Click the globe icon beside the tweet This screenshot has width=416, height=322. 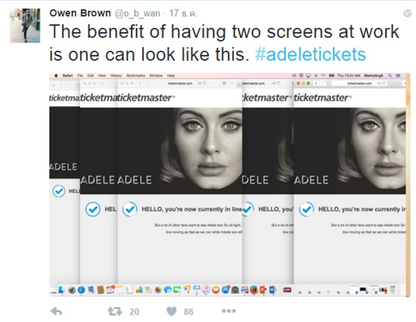407,14
